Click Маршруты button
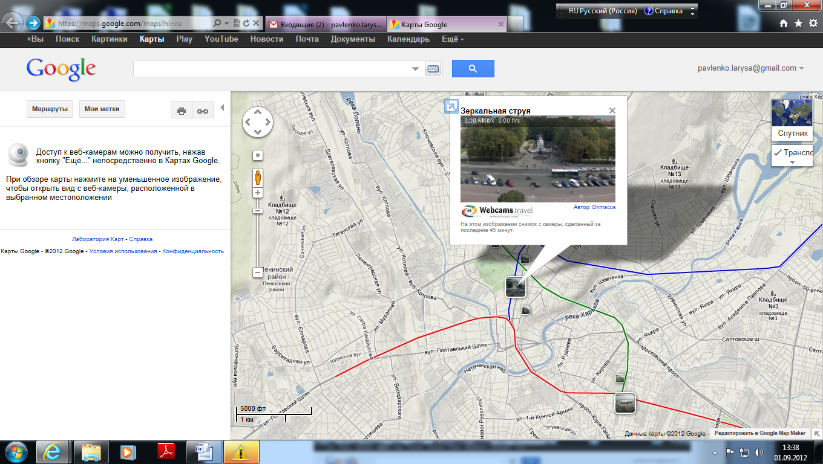823x464 pixels. click(50, 109)
